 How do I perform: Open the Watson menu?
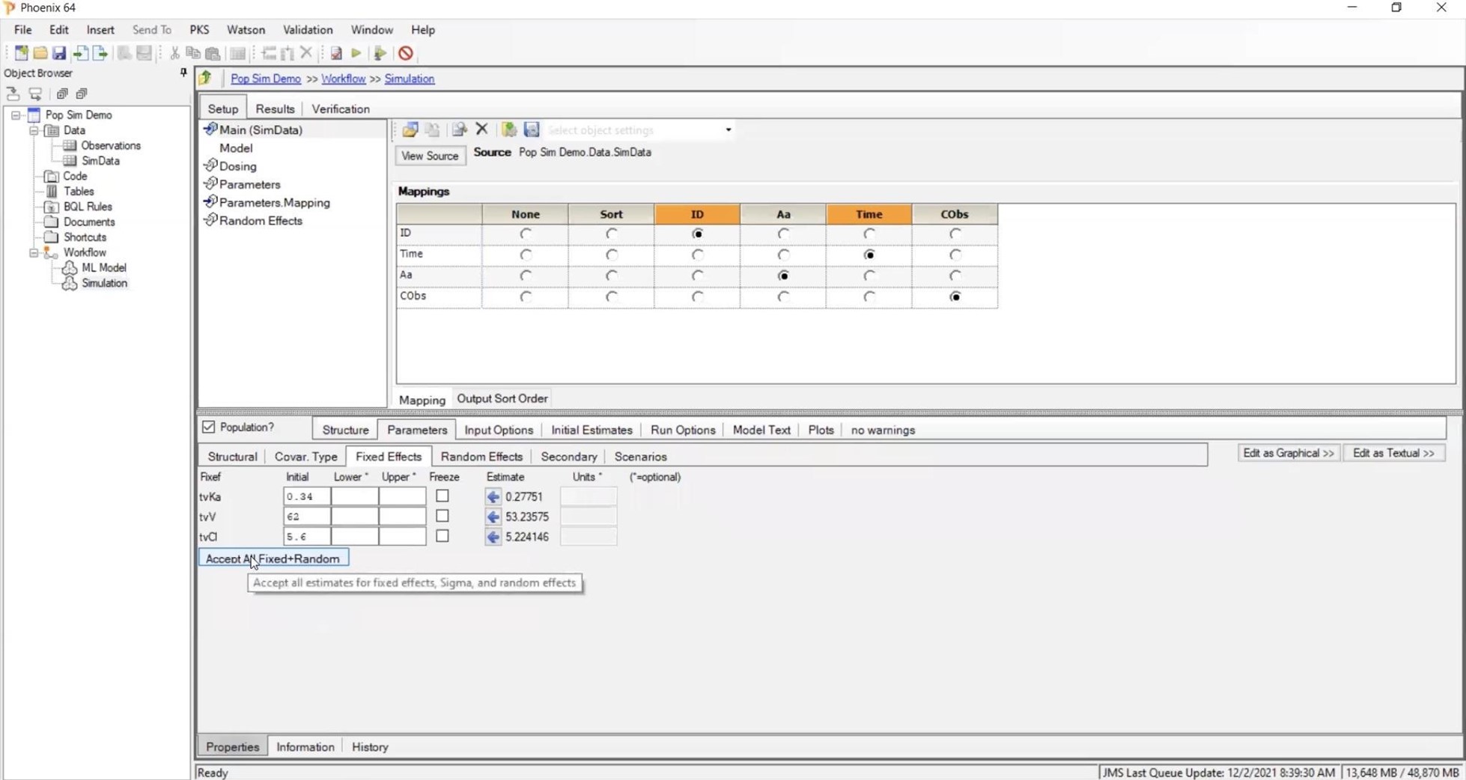tap(246, 30)
